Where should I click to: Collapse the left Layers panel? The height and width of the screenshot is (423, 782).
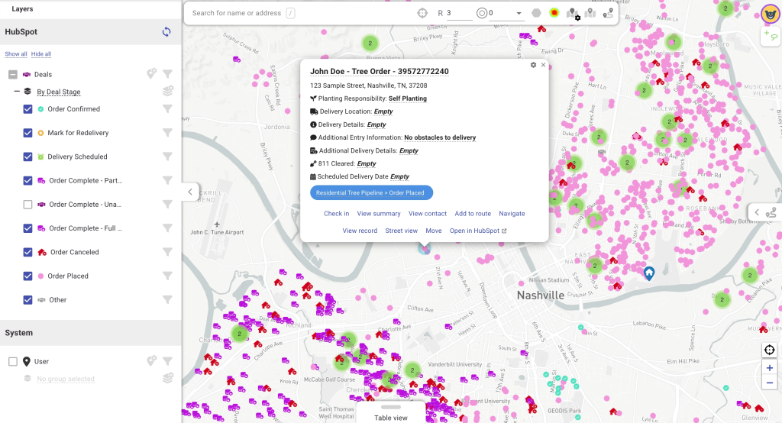(190, 192)
